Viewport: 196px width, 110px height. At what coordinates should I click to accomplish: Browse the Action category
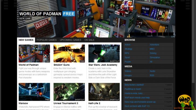click(127, 45)
